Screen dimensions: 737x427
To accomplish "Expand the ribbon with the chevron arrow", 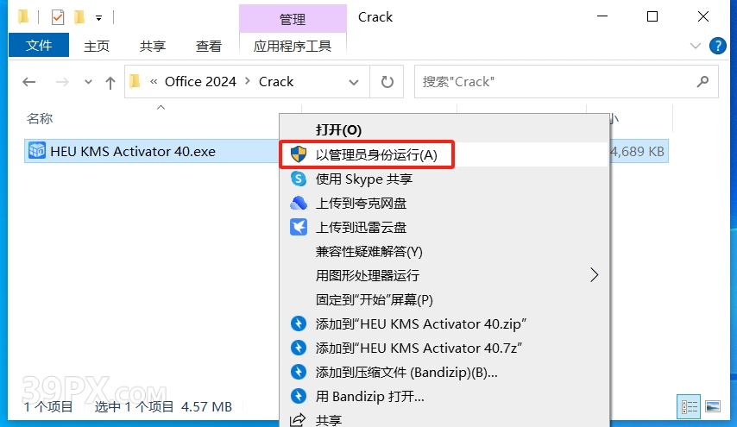I will pyautogui.click(x=696, y=46).
